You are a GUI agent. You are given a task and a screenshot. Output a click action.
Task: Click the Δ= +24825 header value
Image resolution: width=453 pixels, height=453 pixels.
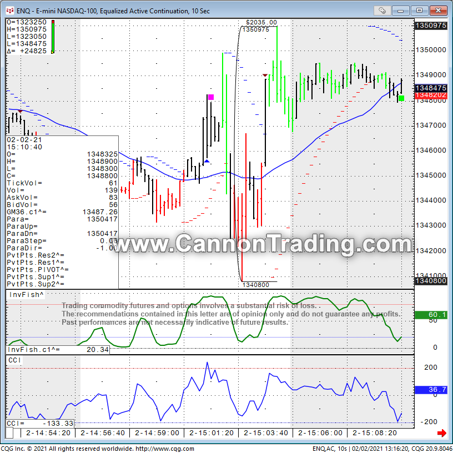point(27,51)
